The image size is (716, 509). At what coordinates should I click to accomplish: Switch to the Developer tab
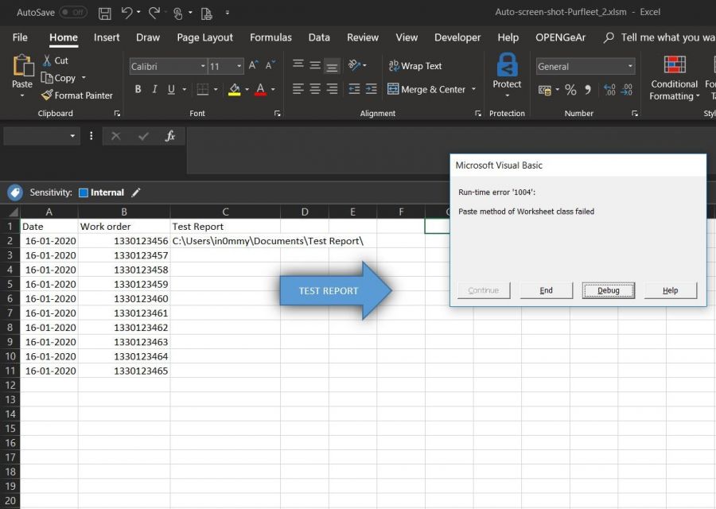[457, 37]
